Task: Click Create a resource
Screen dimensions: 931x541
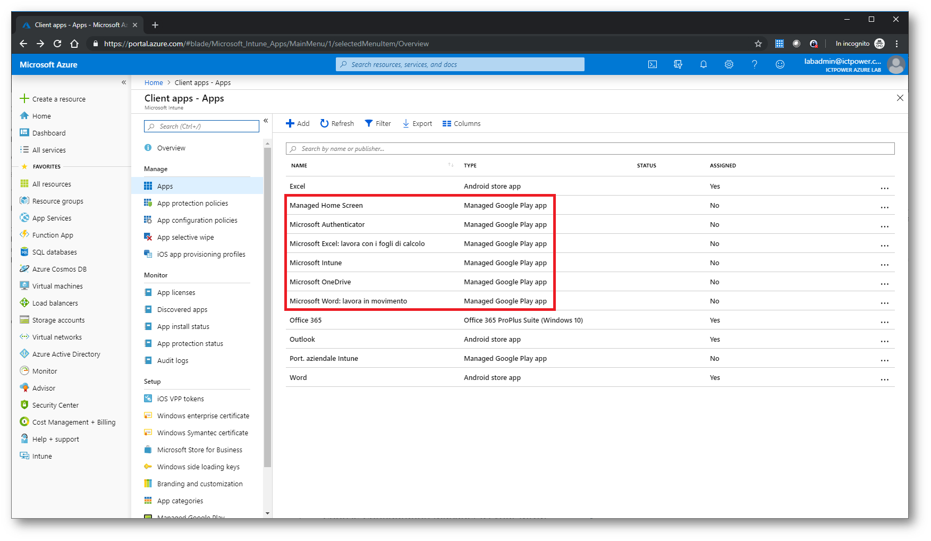Action: (x=53, y=99)
